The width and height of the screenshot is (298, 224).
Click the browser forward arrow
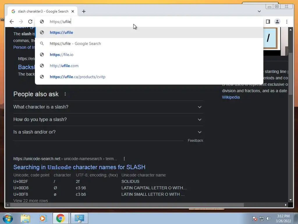(21, 22)
